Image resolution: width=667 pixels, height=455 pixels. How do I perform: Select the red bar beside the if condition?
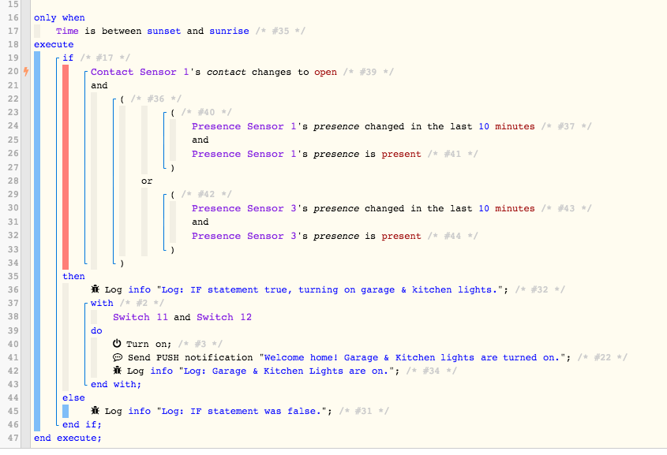pos(66,167)
